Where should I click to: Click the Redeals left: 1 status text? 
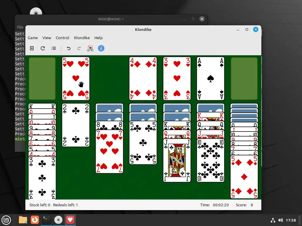point(65,205)
